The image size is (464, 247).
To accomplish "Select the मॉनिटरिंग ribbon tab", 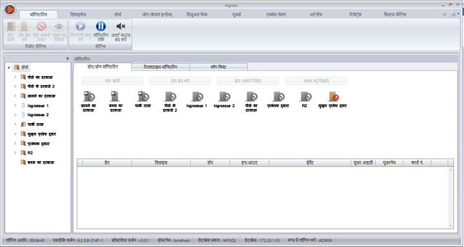I will 39,14.
